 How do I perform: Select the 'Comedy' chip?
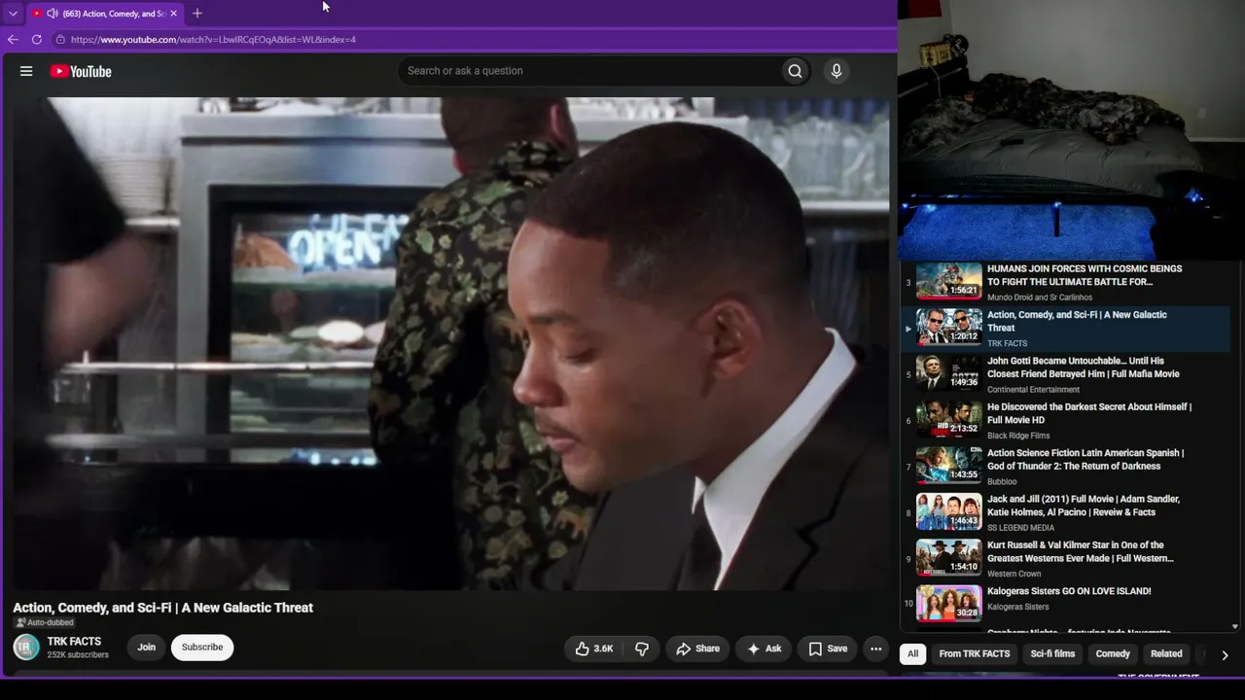pos(1113,654)
